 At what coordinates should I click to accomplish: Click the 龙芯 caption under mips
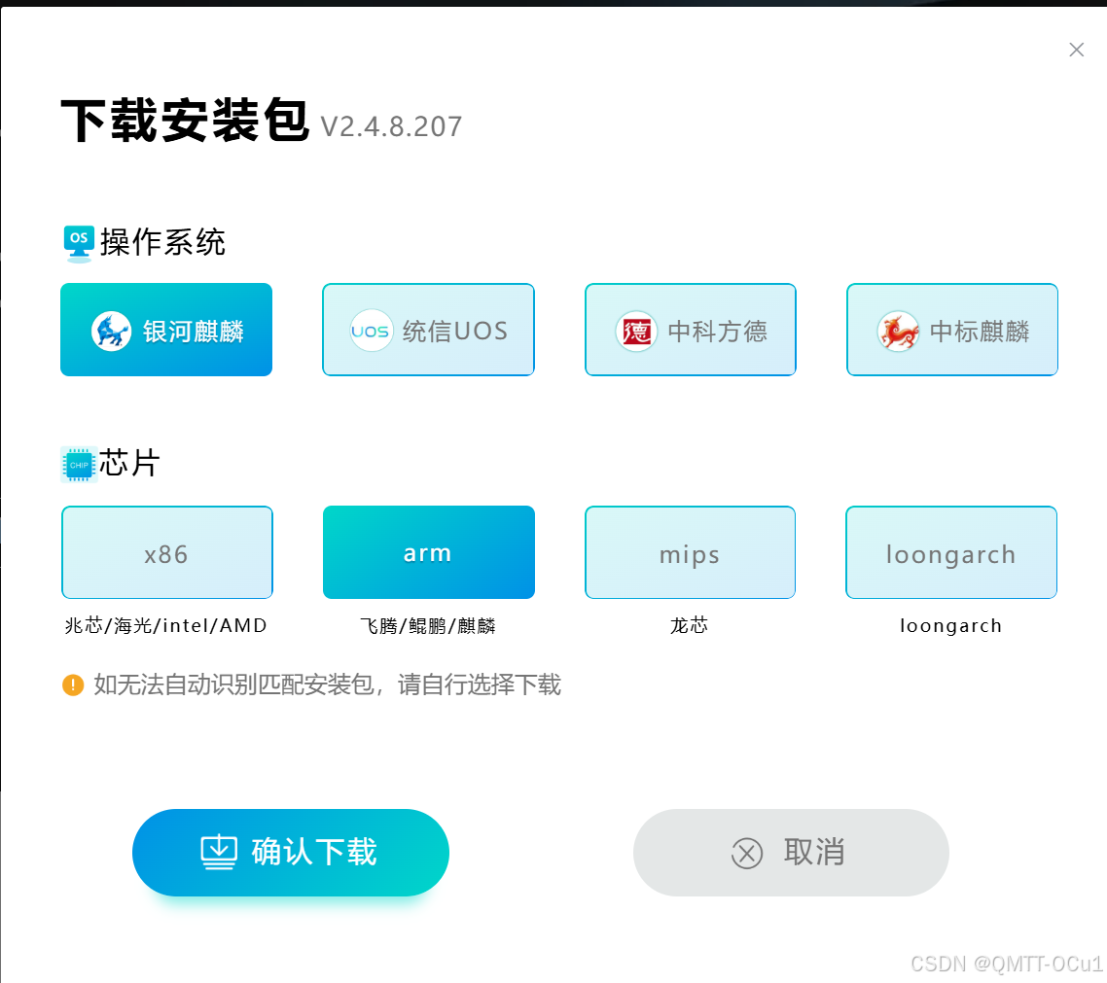689,625
